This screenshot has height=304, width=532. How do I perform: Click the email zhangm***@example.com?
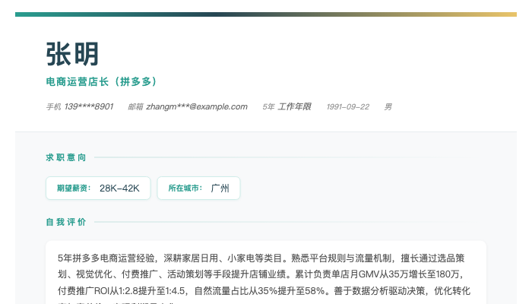(x=197, y=106)
